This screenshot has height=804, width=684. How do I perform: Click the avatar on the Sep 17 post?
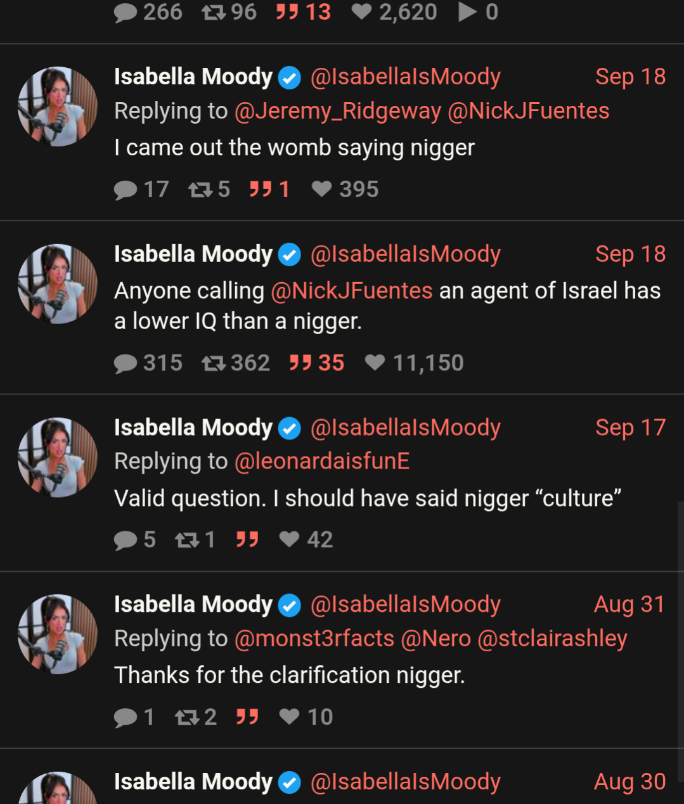pos(58,457)
